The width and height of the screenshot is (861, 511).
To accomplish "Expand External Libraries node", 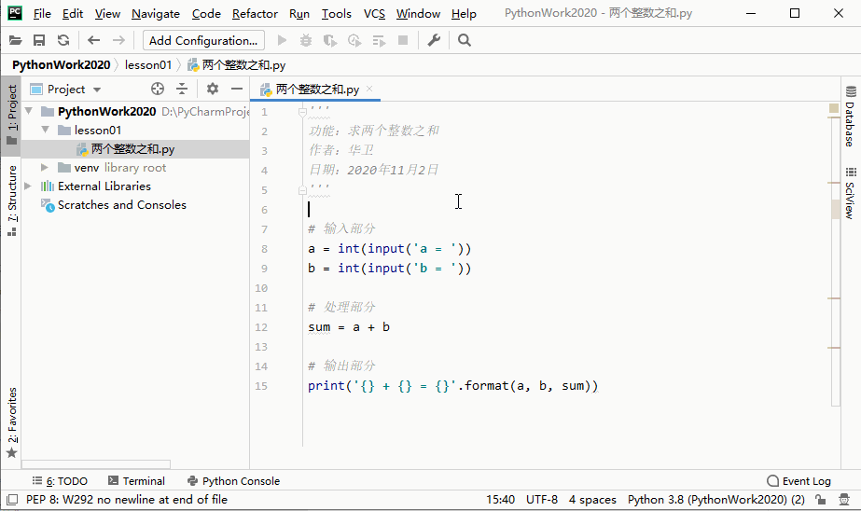I will (28, 186).
